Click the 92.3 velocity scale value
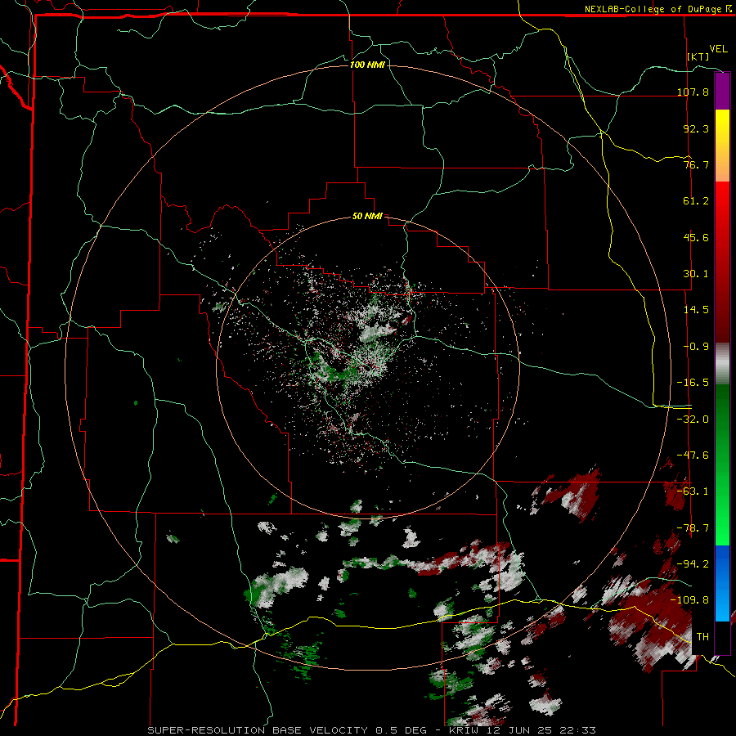 [696, 128]
